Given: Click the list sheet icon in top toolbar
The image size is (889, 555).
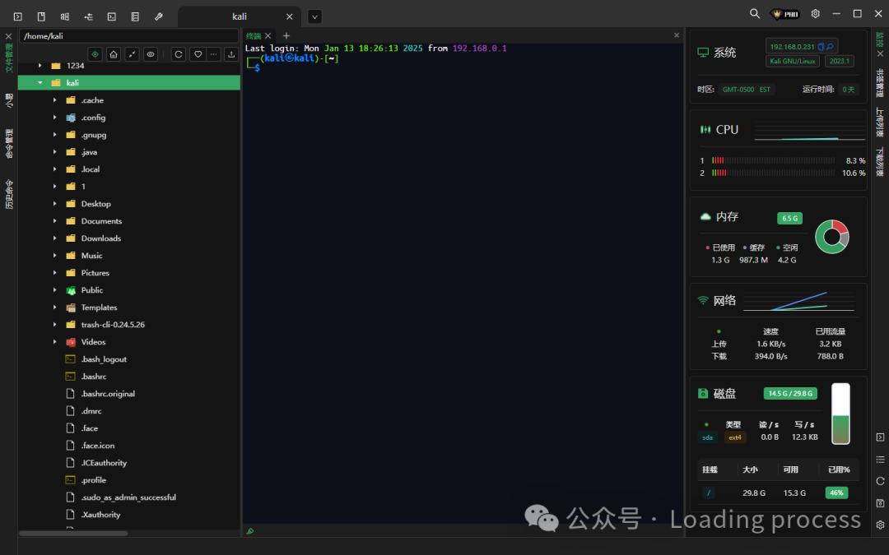Looking at the screenshot, I should click(135, 16).
